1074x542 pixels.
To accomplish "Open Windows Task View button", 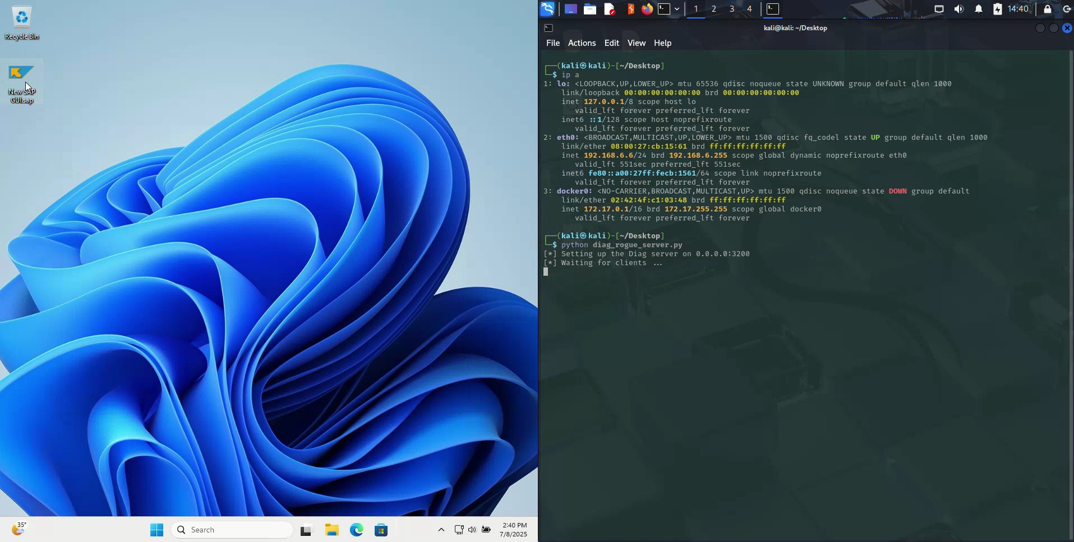I will tap(306, 530).
